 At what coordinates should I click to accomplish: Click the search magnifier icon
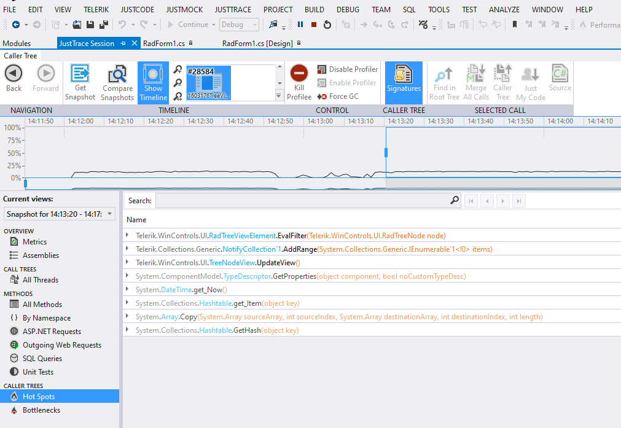[x=455, y=200]
